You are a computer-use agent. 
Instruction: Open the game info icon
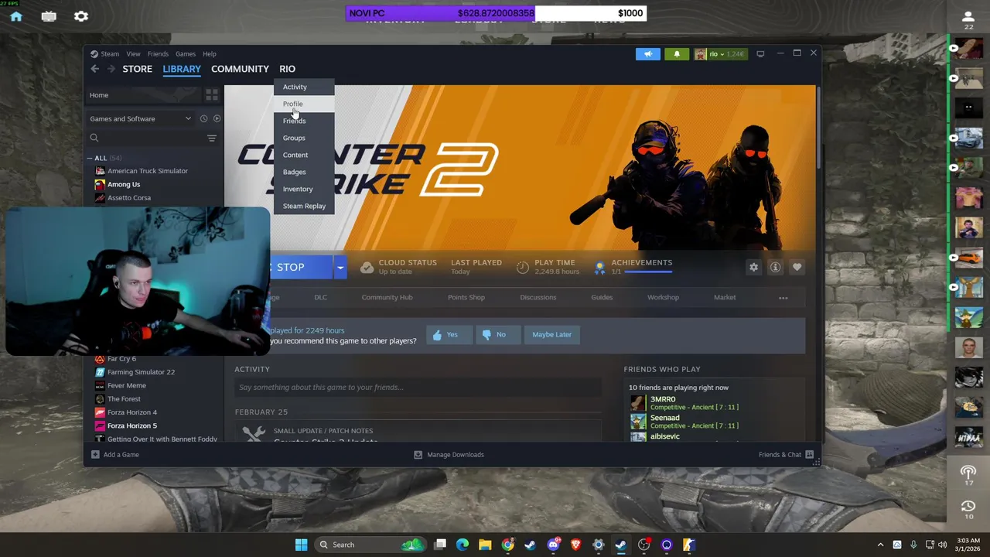pos(775,267)
